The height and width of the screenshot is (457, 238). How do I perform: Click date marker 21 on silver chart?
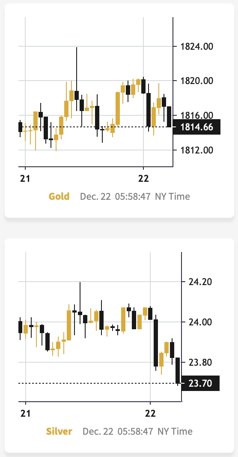[x=26, y=413]
